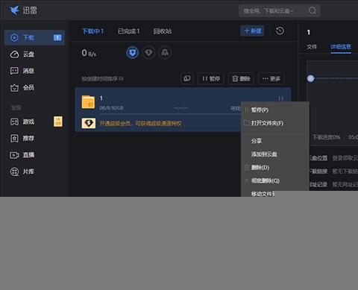Switch to the 已完成 tab
This screenshot has height=290, width=358.
128,31
